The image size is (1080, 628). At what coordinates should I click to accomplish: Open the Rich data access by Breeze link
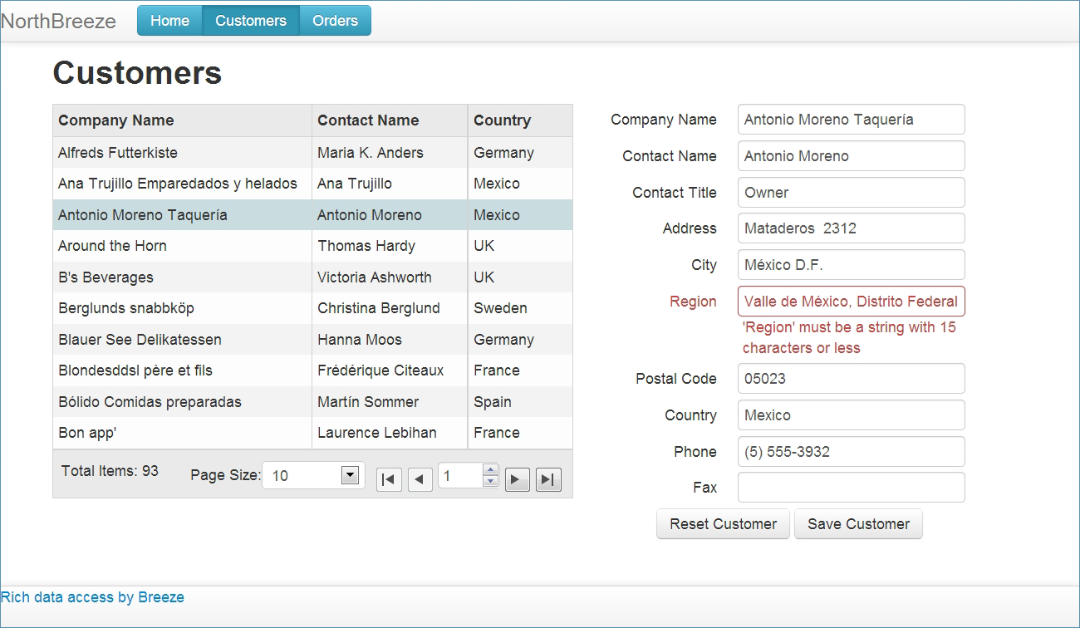point(92,597)
